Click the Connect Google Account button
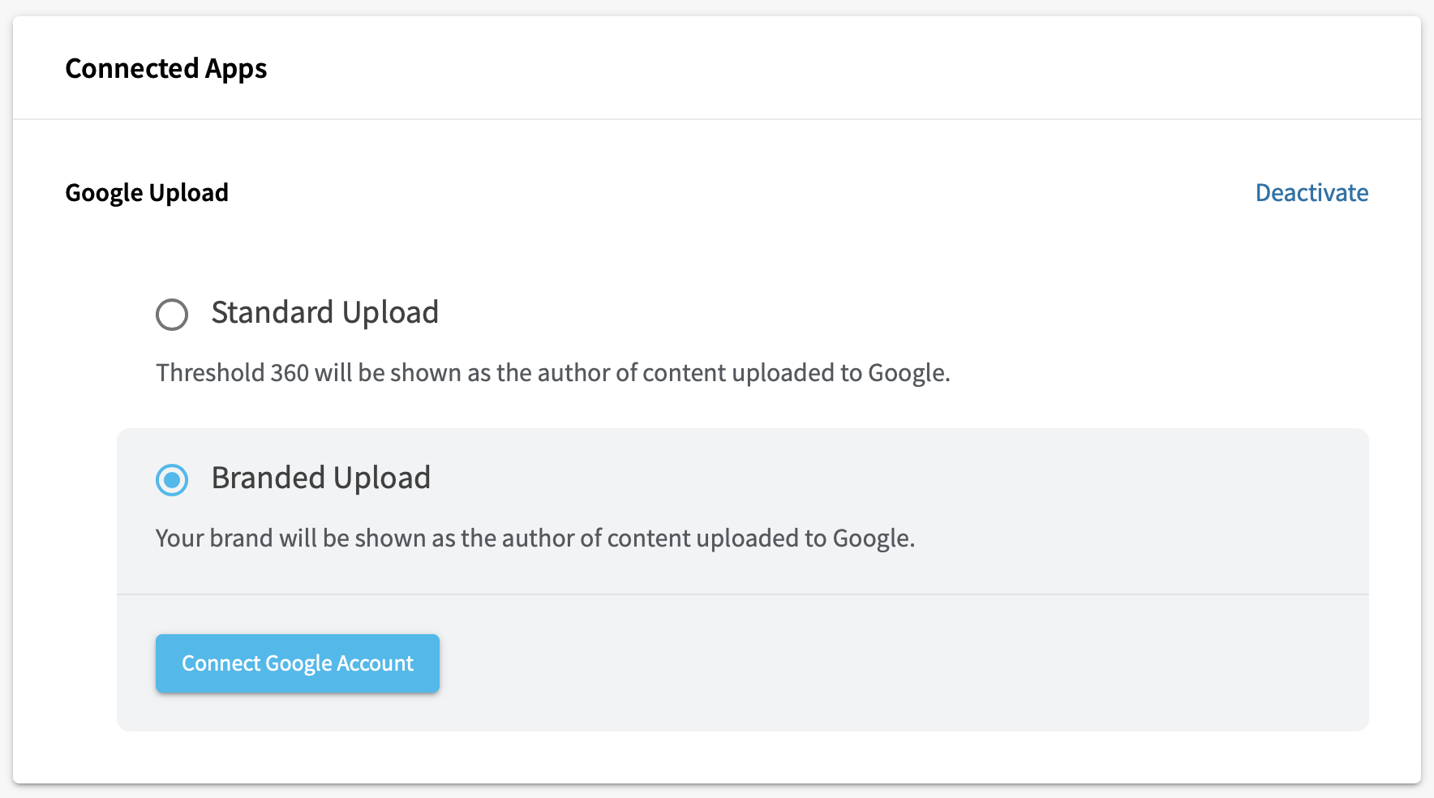 (298, 663)
